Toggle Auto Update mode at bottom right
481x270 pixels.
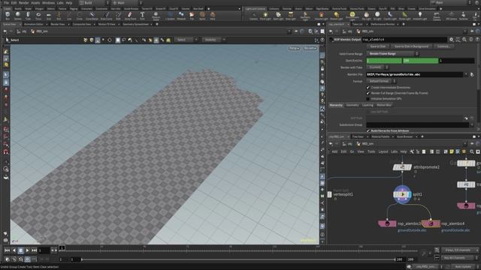[463, 267]
